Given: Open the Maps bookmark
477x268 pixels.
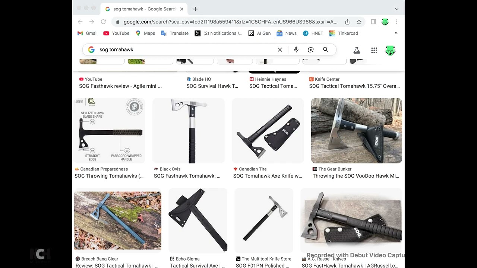Looking at the screenshot, I should 145,33.
